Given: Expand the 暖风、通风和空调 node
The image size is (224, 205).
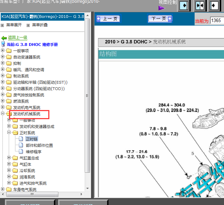Looking at the screenshot, I should point(2,69).
